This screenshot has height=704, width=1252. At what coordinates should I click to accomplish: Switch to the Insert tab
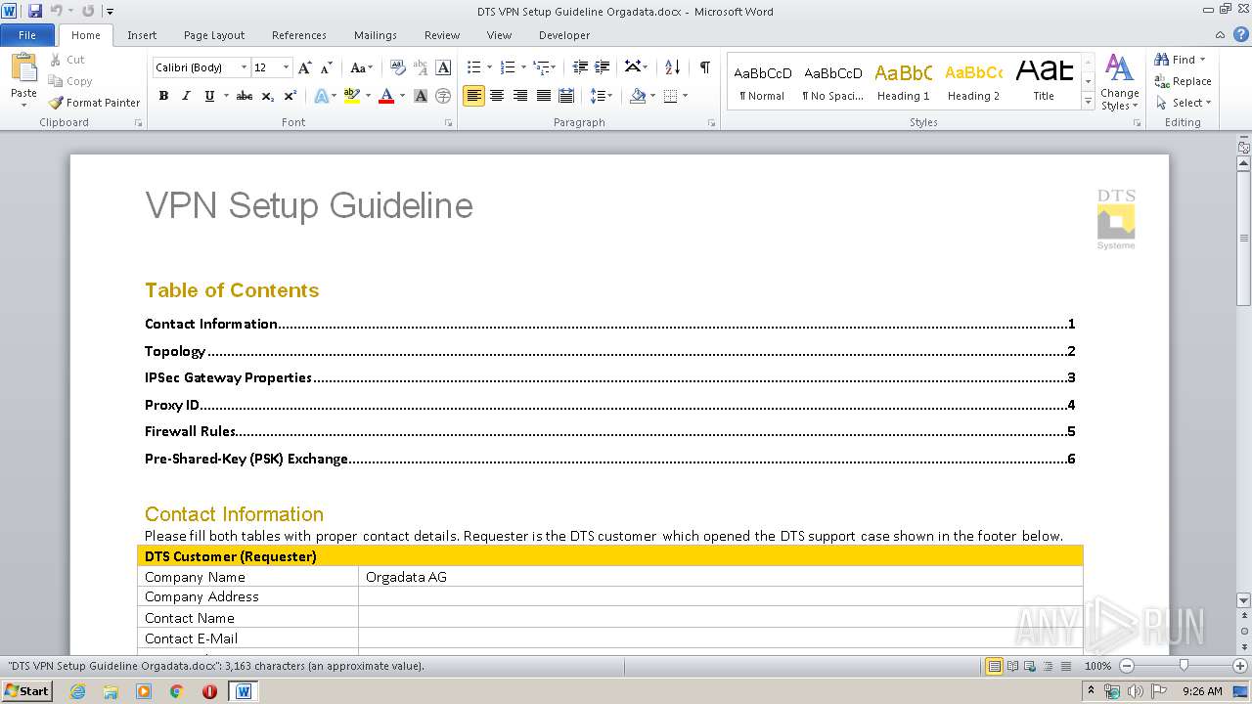point(142,35)
